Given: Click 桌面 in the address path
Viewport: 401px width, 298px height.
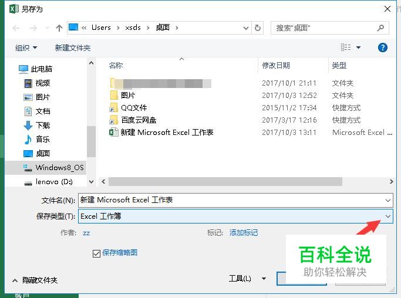Looking at the screenshot, I should [163, 28].
